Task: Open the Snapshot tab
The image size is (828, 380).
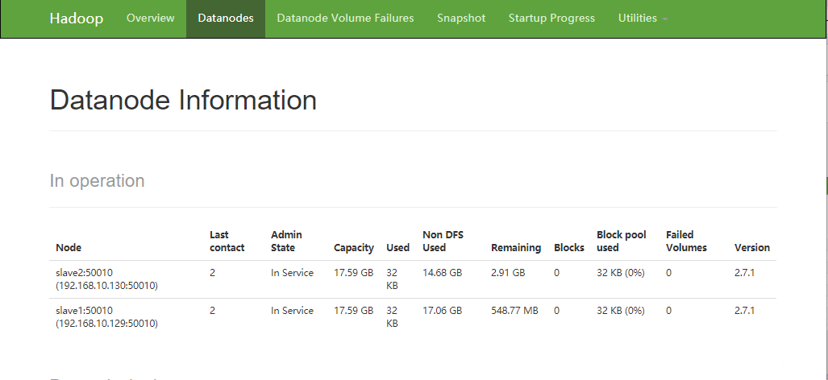Action: [461, 19]
